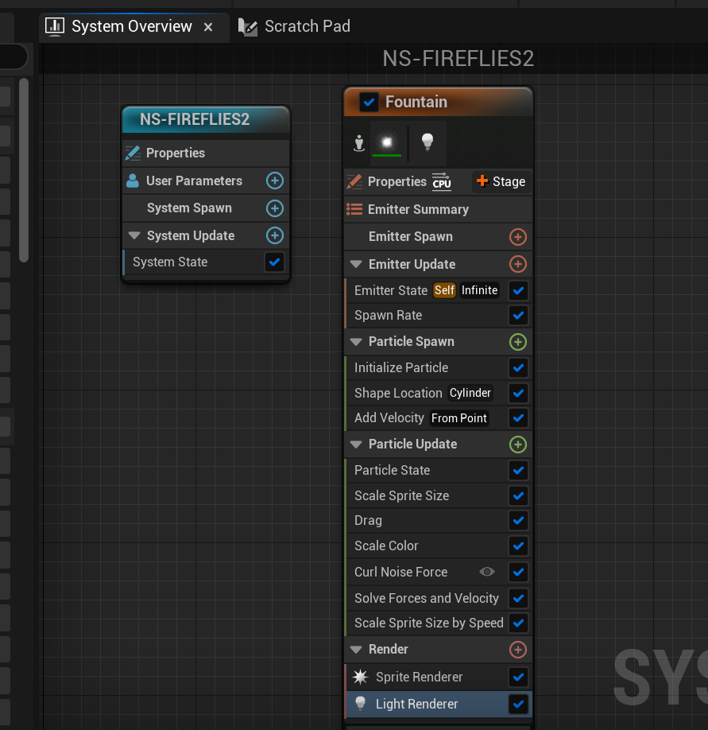
Task: Click the eye icon on Curl Noise Force
Action: pyautogui.click(x=487, y=572)
